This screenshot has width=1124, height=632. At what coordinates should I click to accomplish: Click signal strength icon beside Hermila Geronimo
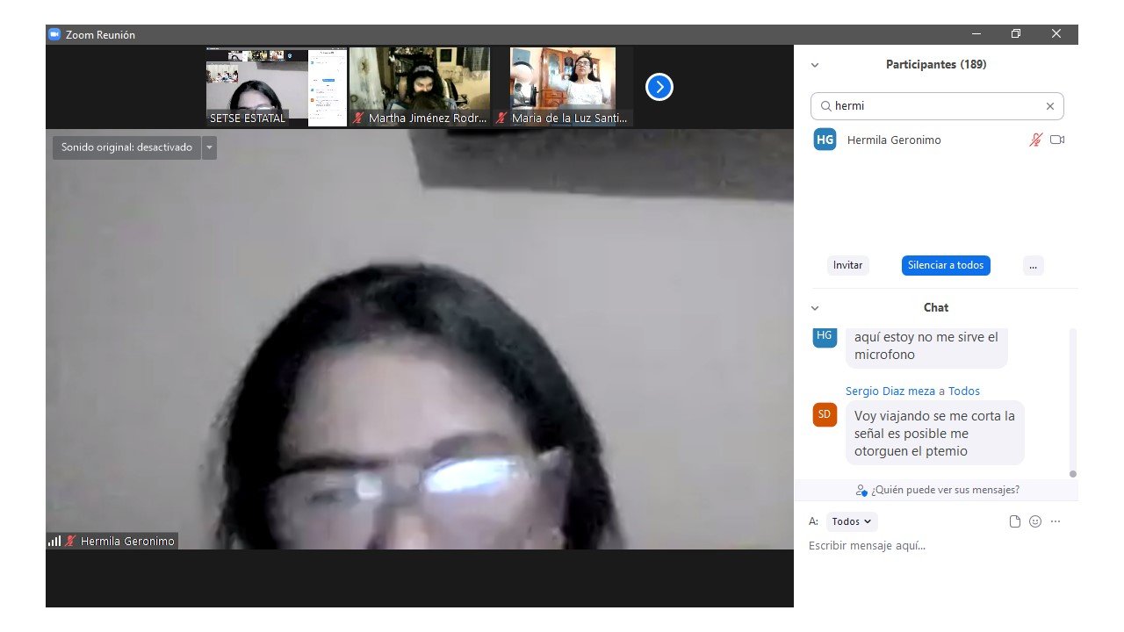point(54,542)
